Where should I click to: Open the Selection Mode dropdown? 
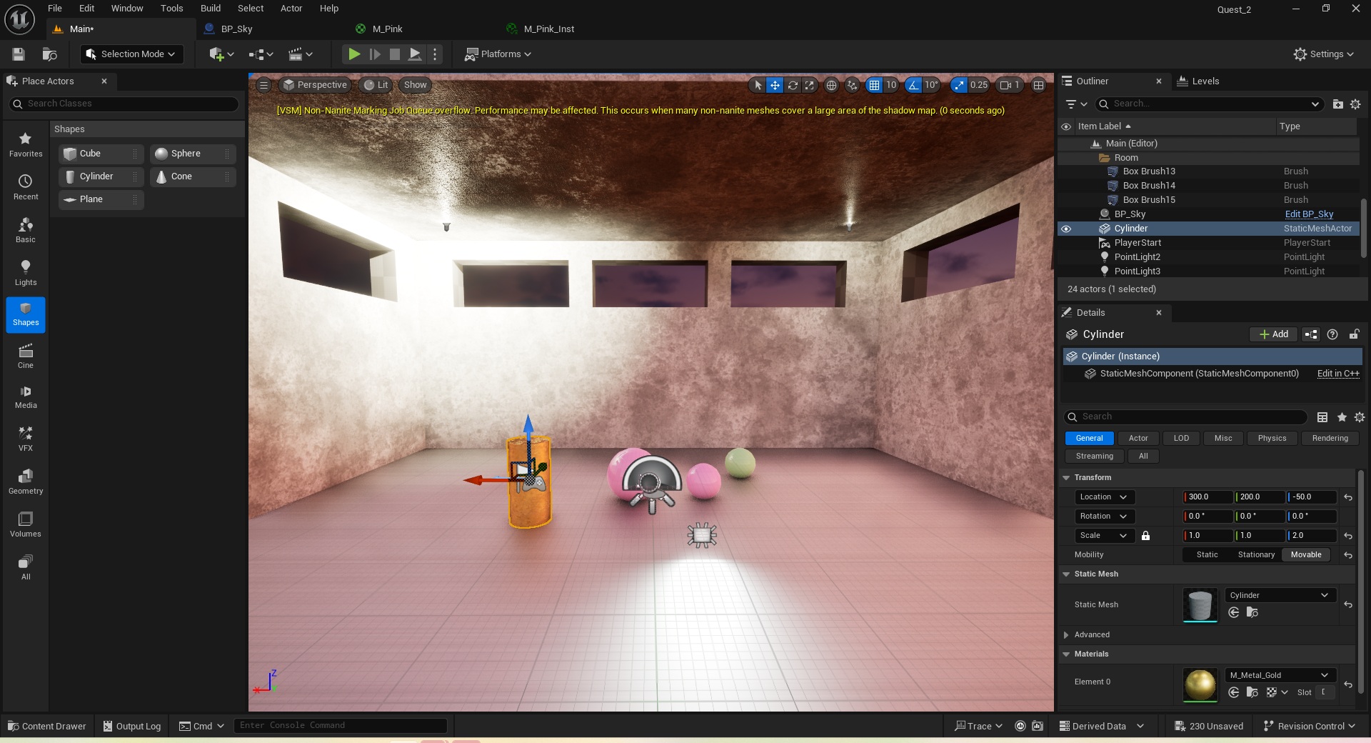tap(131, 54)
